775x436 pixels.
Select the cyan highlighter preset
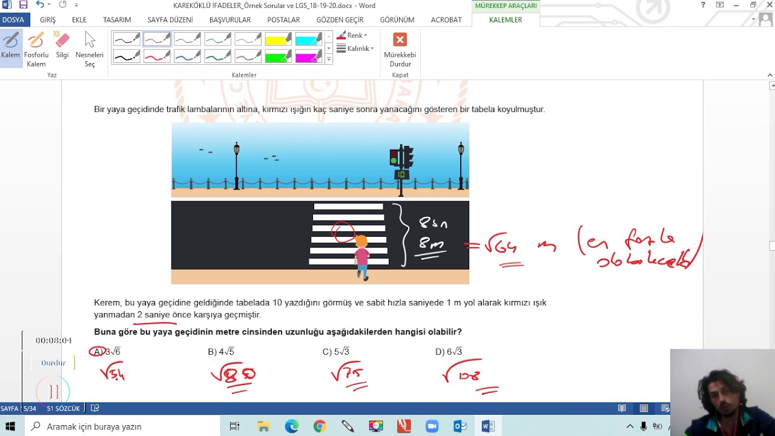pyautogui.click(x=309, y=39)
